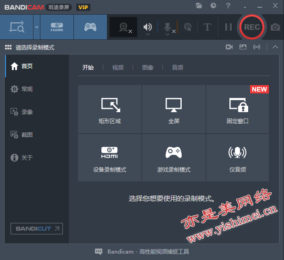Select the screen recording mode icon
This screenshot has height=260, width=284.
tap(17, 27)
